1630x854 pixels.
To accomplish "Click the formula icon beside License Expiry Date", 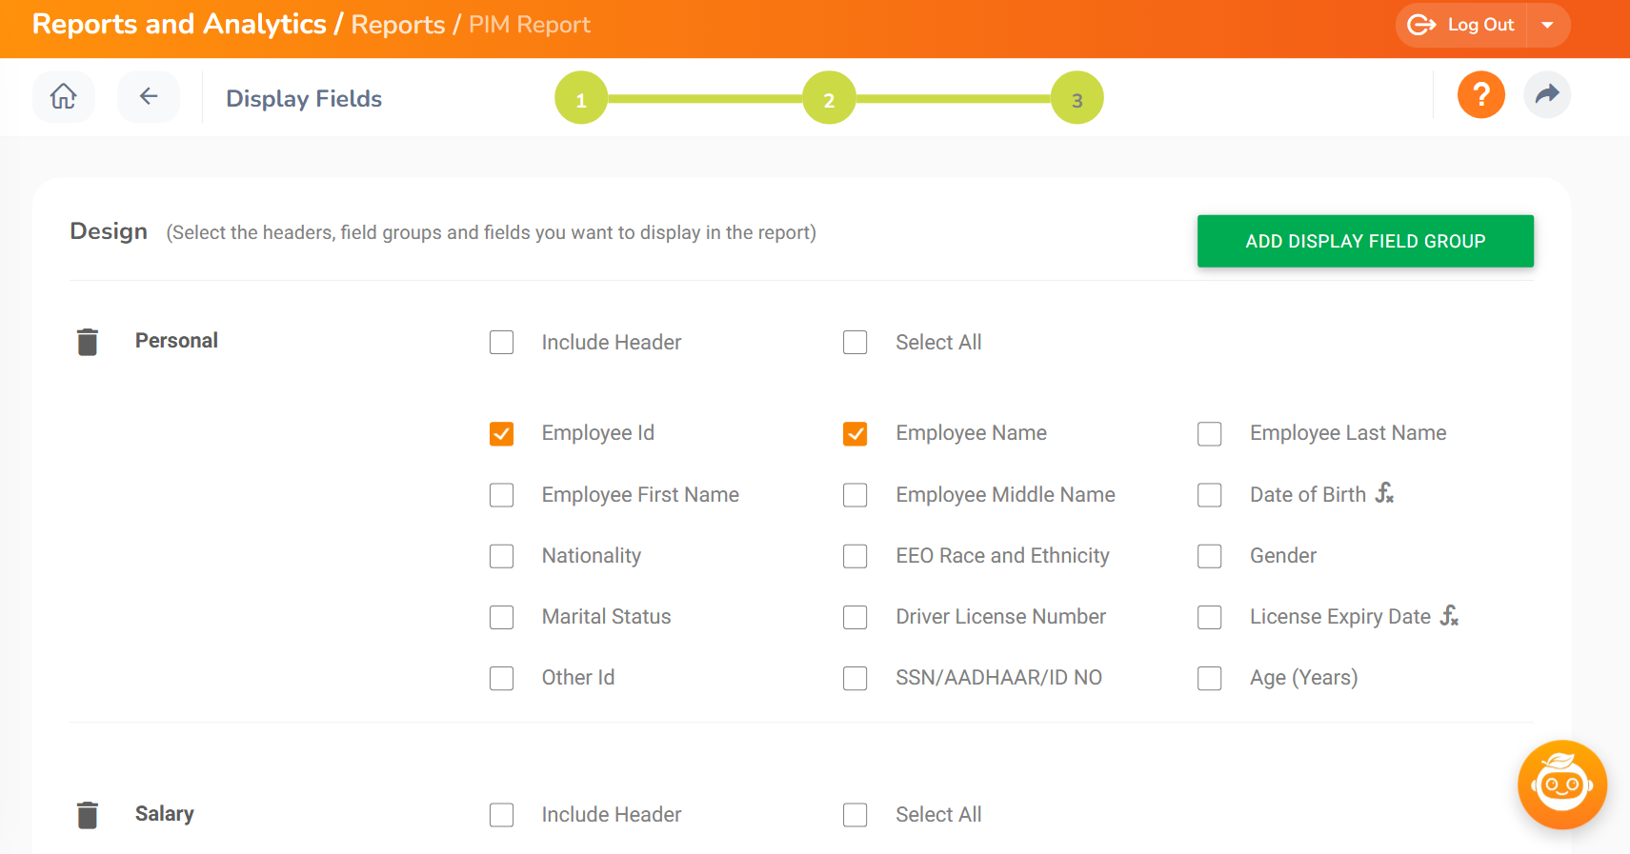I will 1449,616.
